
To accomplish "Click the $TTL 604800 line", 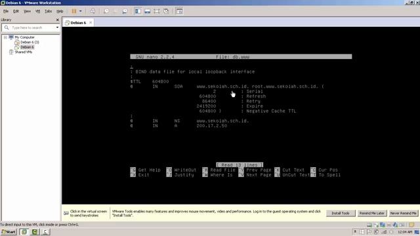I will coord(150,81).
